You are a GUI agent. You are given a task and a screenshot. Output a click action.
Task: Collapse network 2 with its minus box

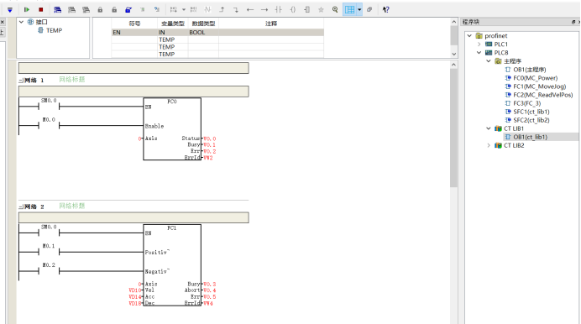click(21, 206)
